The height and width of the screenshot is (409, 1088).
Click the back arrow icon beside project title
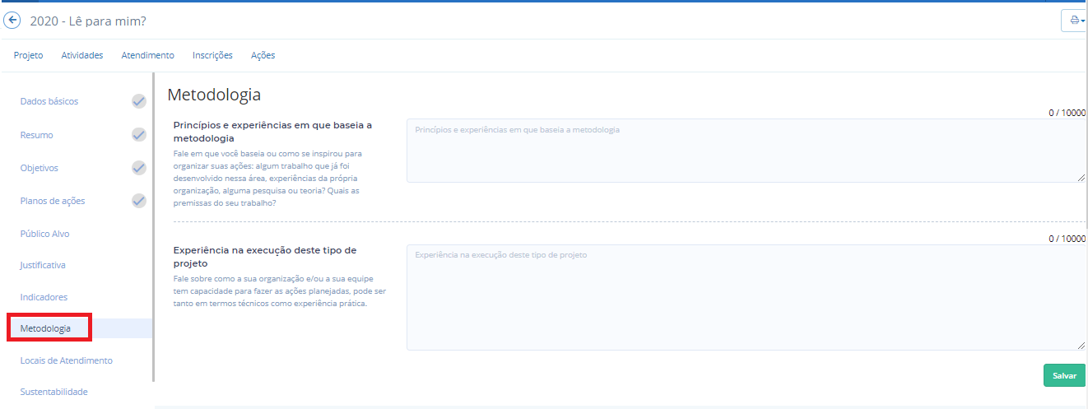pos(12,21)
